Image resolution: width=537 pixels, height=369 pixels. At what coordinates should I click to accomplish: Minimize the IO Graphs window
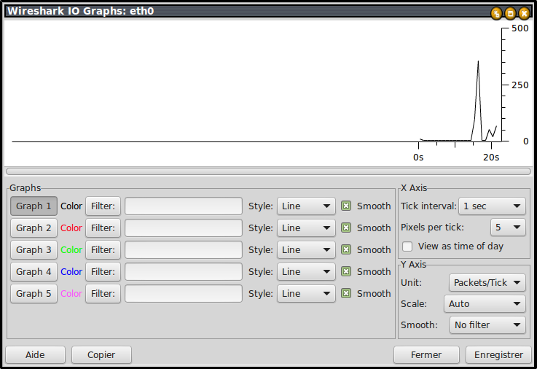pos(496,13)
